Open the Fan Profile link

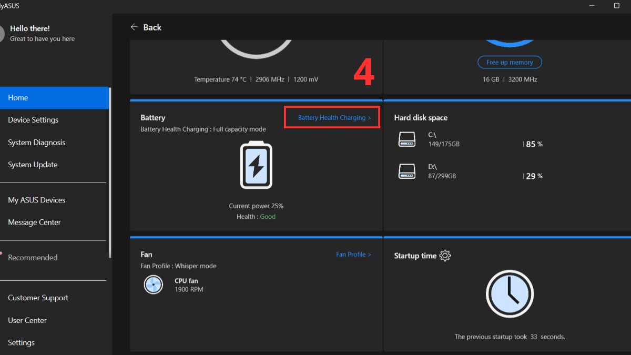click(353, 255)
